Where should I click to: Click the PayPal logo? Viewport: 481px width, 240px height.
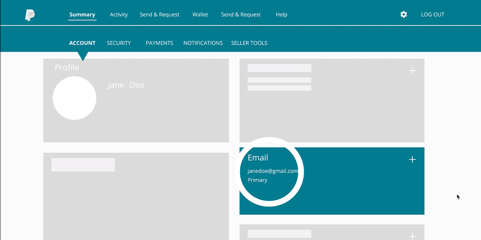pos(30,15)
